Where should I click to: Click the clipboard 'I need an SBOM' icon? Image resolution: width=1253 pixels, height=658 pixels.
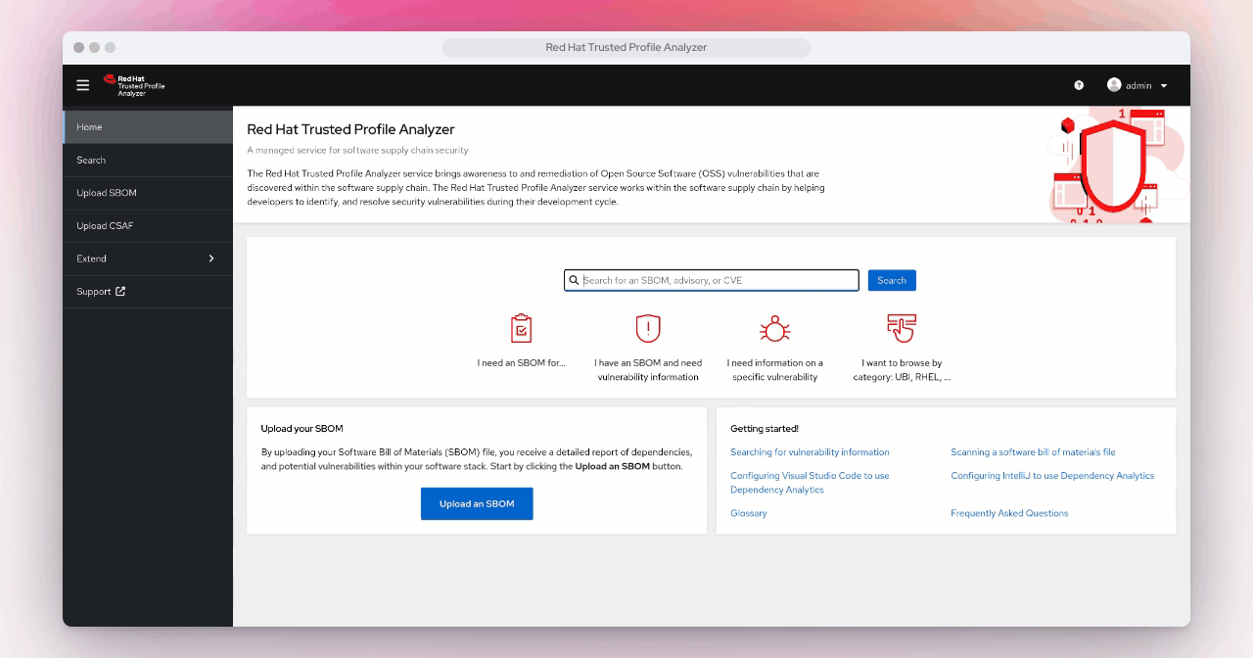coord(522,328)
